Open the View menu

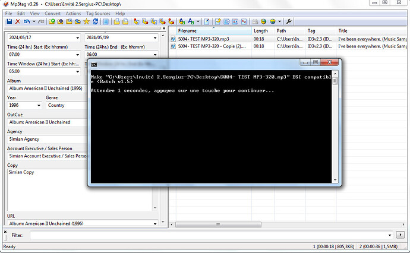(x=34, y=13)
